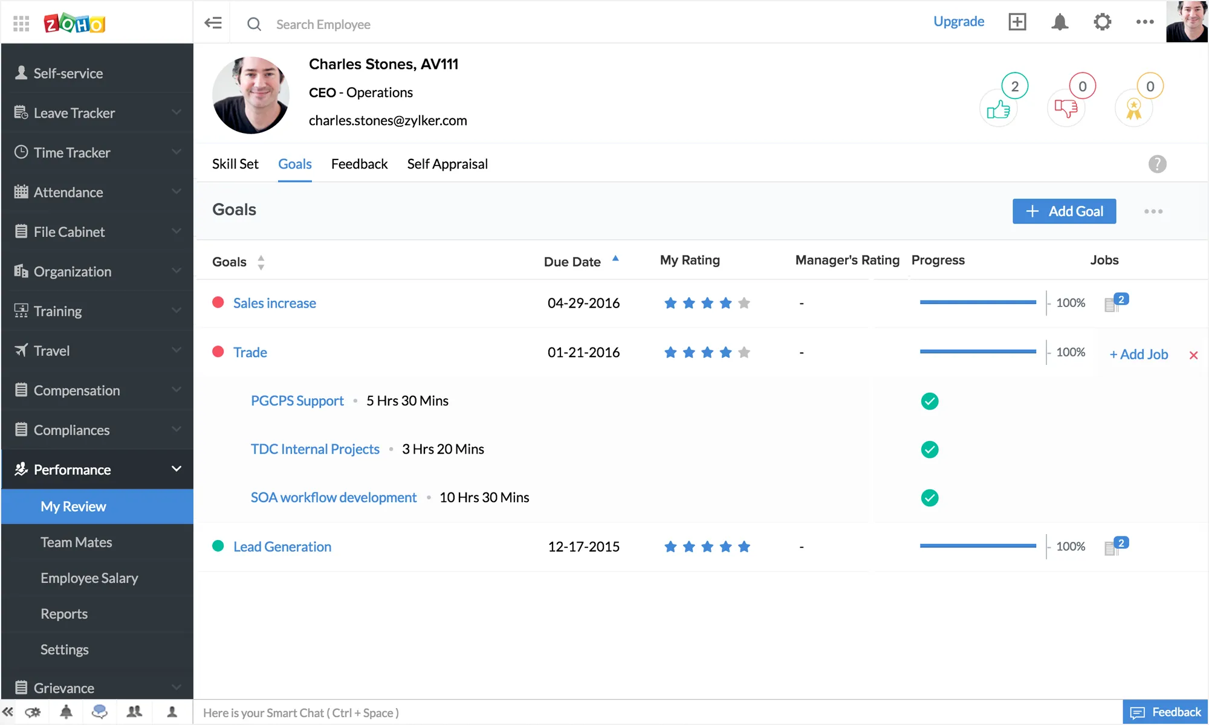Select the Goals tab
The height and width of the screenshot is (725, 1209).
point(294,163)
